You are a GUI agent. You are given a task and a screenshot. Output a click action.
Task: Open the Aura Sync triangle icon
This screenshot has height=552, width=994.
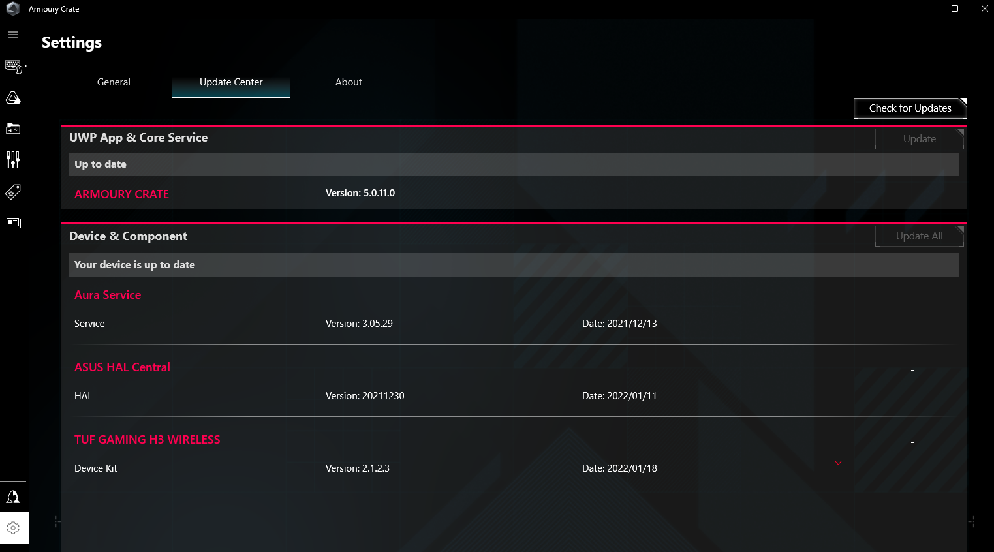coord(13,98)
